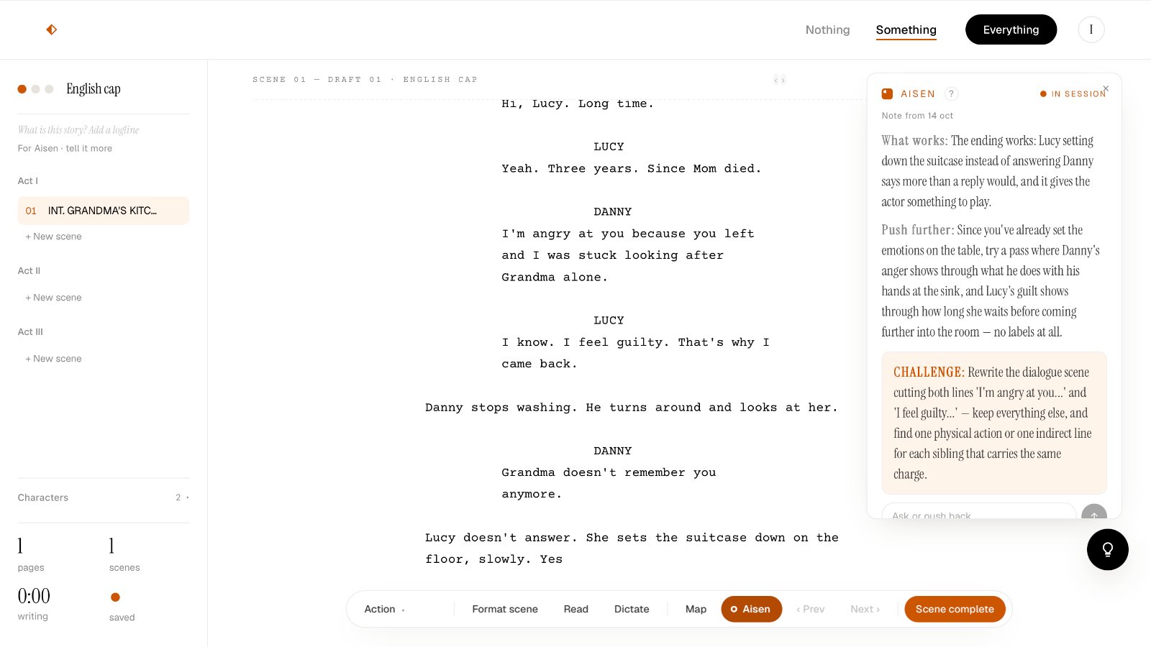Click the Read button
The height and width of the screenshot is (647, 1151).
tap(576, 609)
